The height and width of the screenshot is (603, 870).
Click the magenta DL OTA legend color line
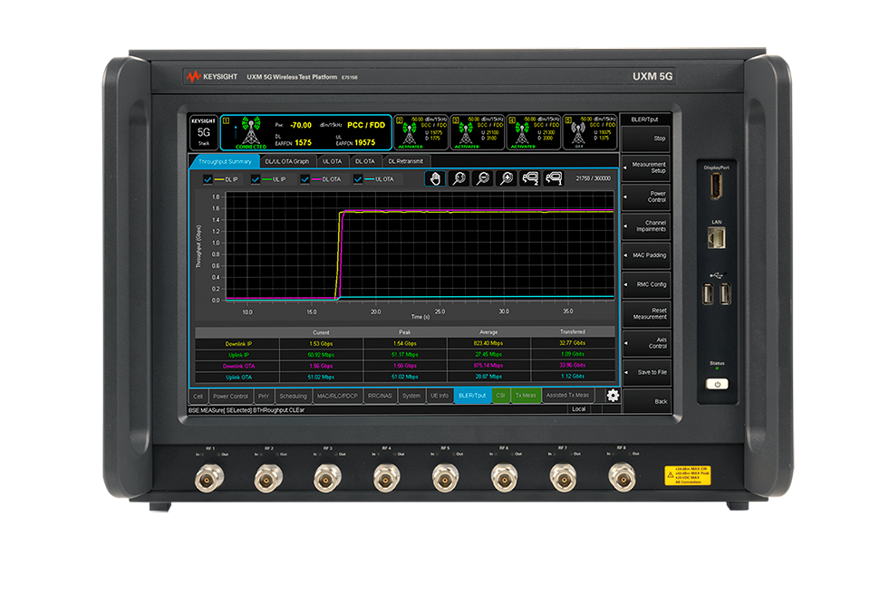coord(317,179)
